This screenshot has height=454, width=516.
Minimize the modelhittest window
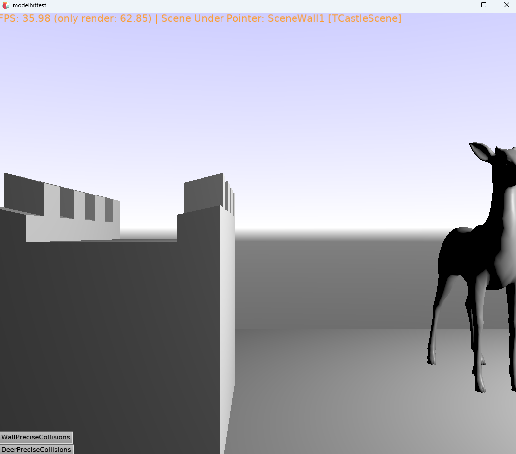pyautogui.click(x=460, y=5)
